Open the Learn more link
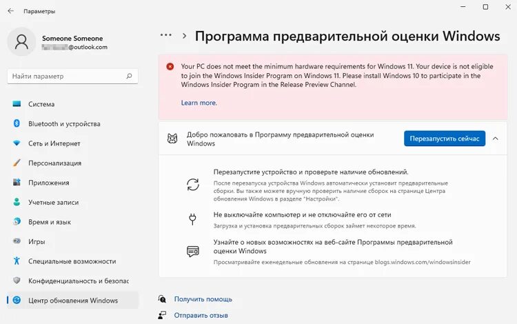This screenshot has width=517, height=324. pyautogui.click(x=199, y=103)
